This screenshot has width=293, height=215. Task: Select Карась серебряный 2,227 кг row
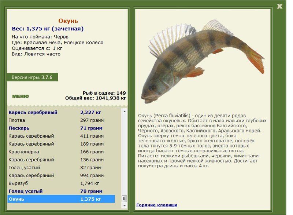[x=61, y=112]
